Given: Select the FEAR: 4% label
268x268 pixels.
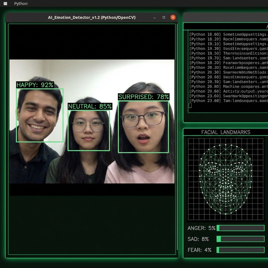Looking at the screenshot, I should click(x=199, y=250).
